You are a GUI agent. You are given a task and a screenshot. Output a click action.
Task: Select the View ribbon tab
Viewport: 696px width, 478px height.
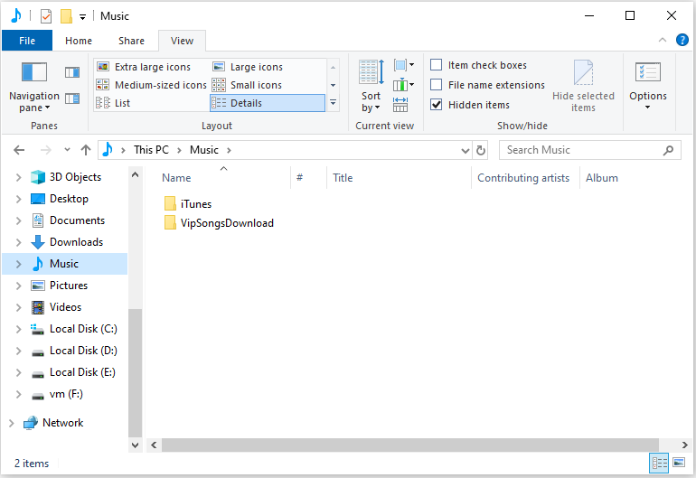click(182, 41)
